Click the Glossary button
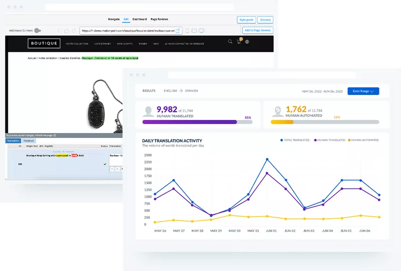The image size is (401, 271). (x=265, y=20)
